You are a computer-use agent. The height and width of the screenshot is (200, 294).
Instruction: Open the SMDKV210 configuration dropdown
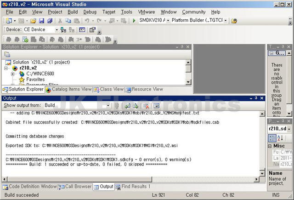click(x=168, y=20)
